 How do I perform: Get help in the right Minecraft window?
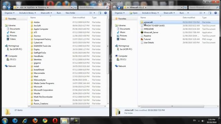click(215, 13)
